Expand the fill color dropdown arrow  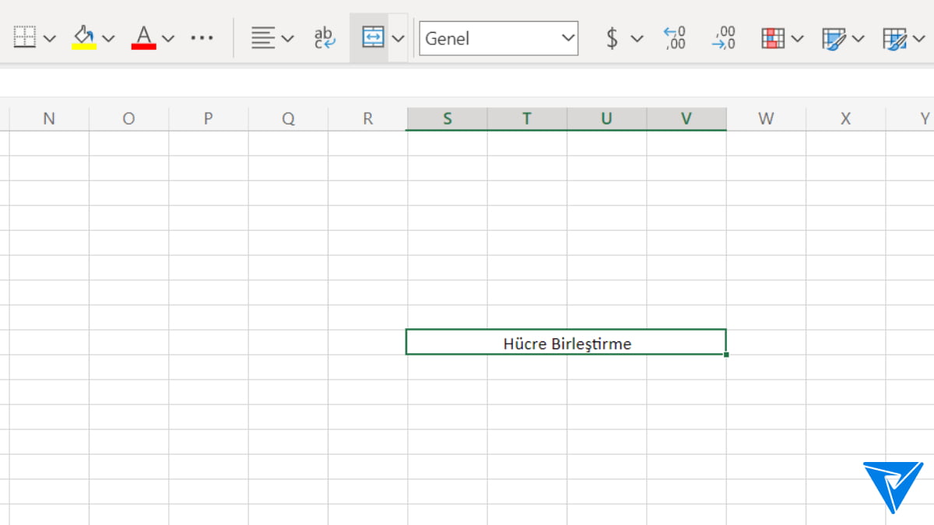108,38
